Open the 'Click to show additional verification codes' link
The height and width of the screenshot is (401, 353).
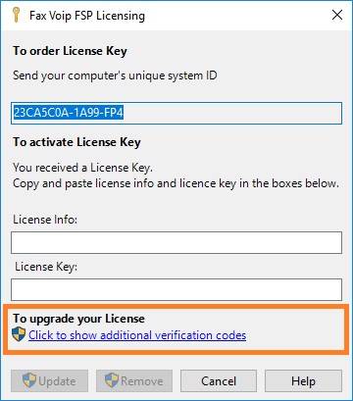pos(137,335)
